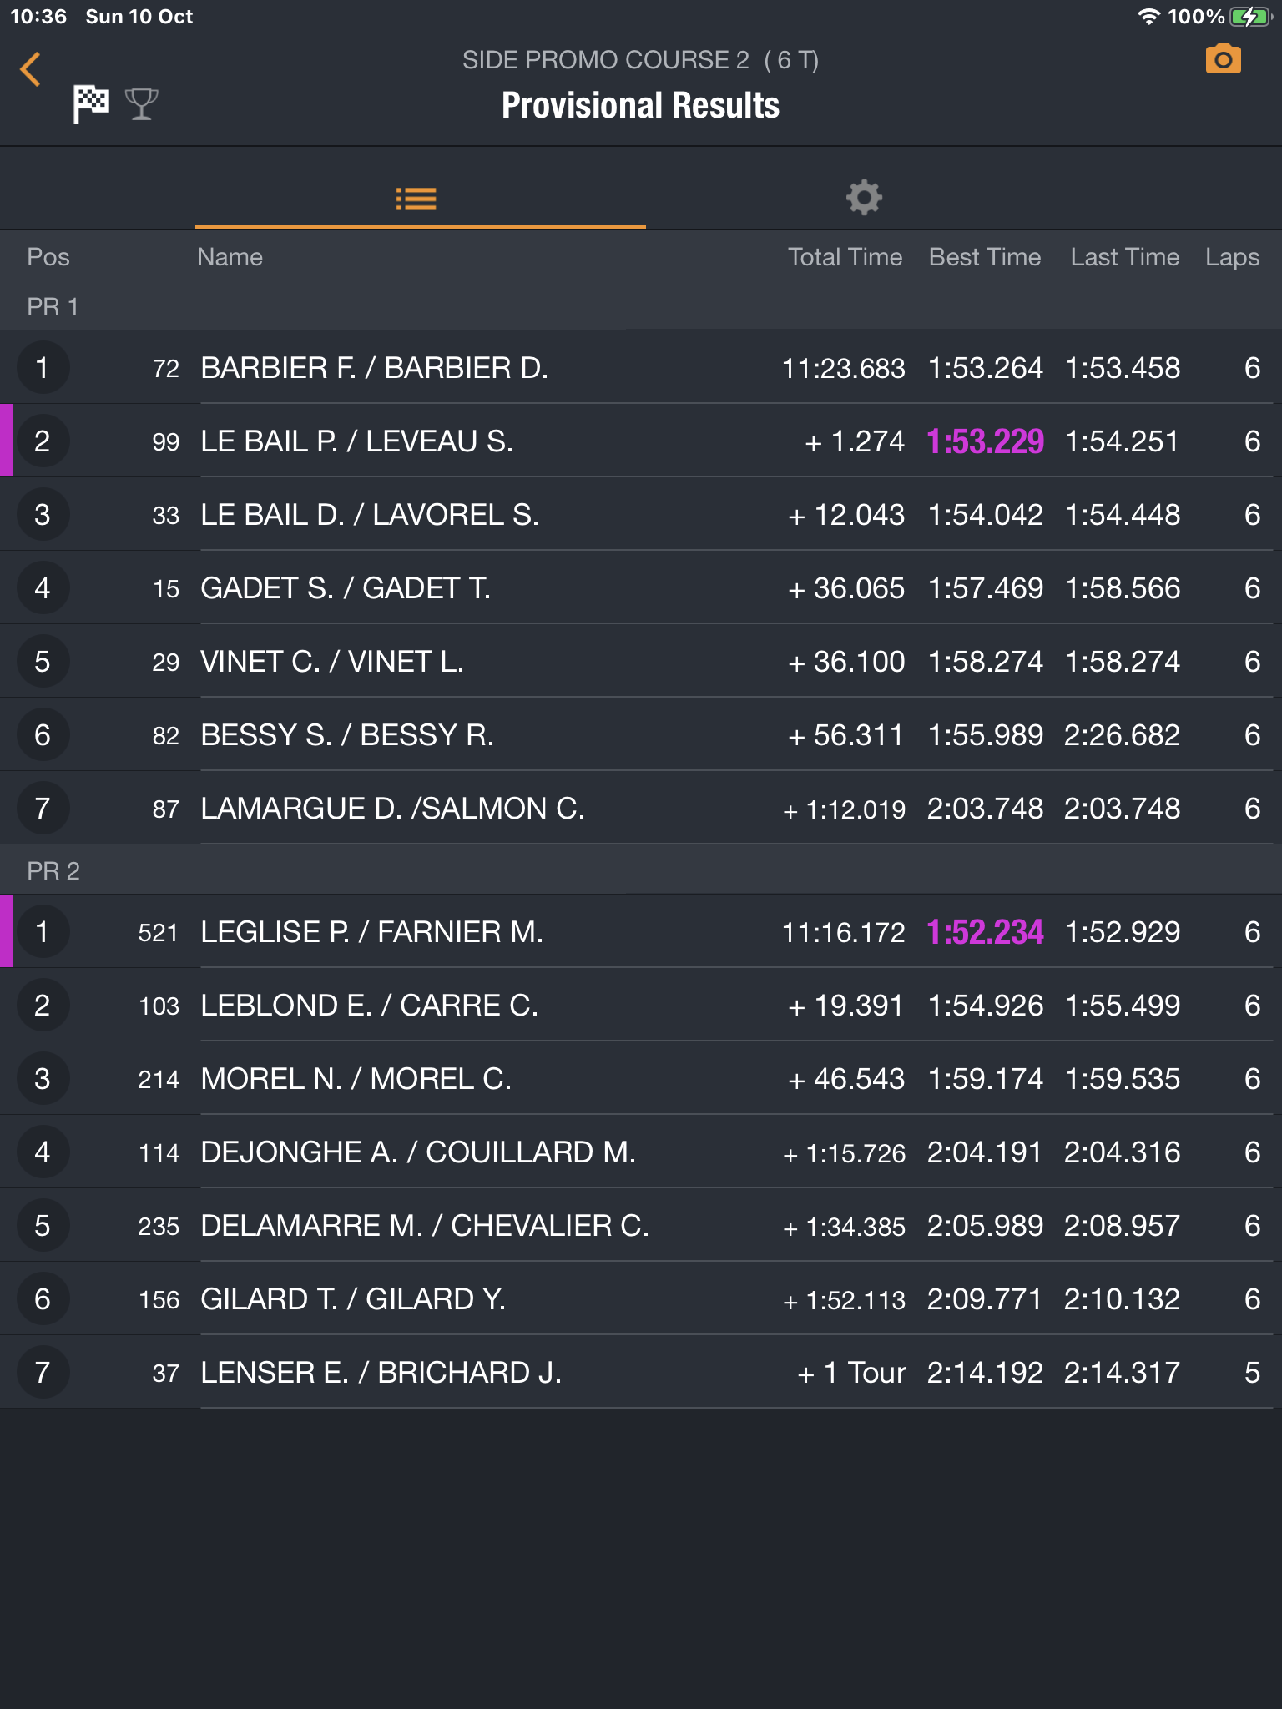
Task: Tap the Last Time column header
Action: pyautogui.click(x=1124, y=257)
